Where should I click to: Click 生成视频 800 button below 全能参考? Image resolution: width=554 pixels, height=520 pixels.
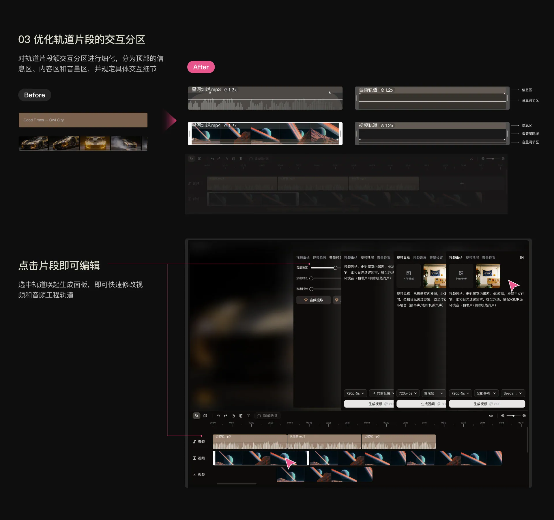click(x=487, y=404)
